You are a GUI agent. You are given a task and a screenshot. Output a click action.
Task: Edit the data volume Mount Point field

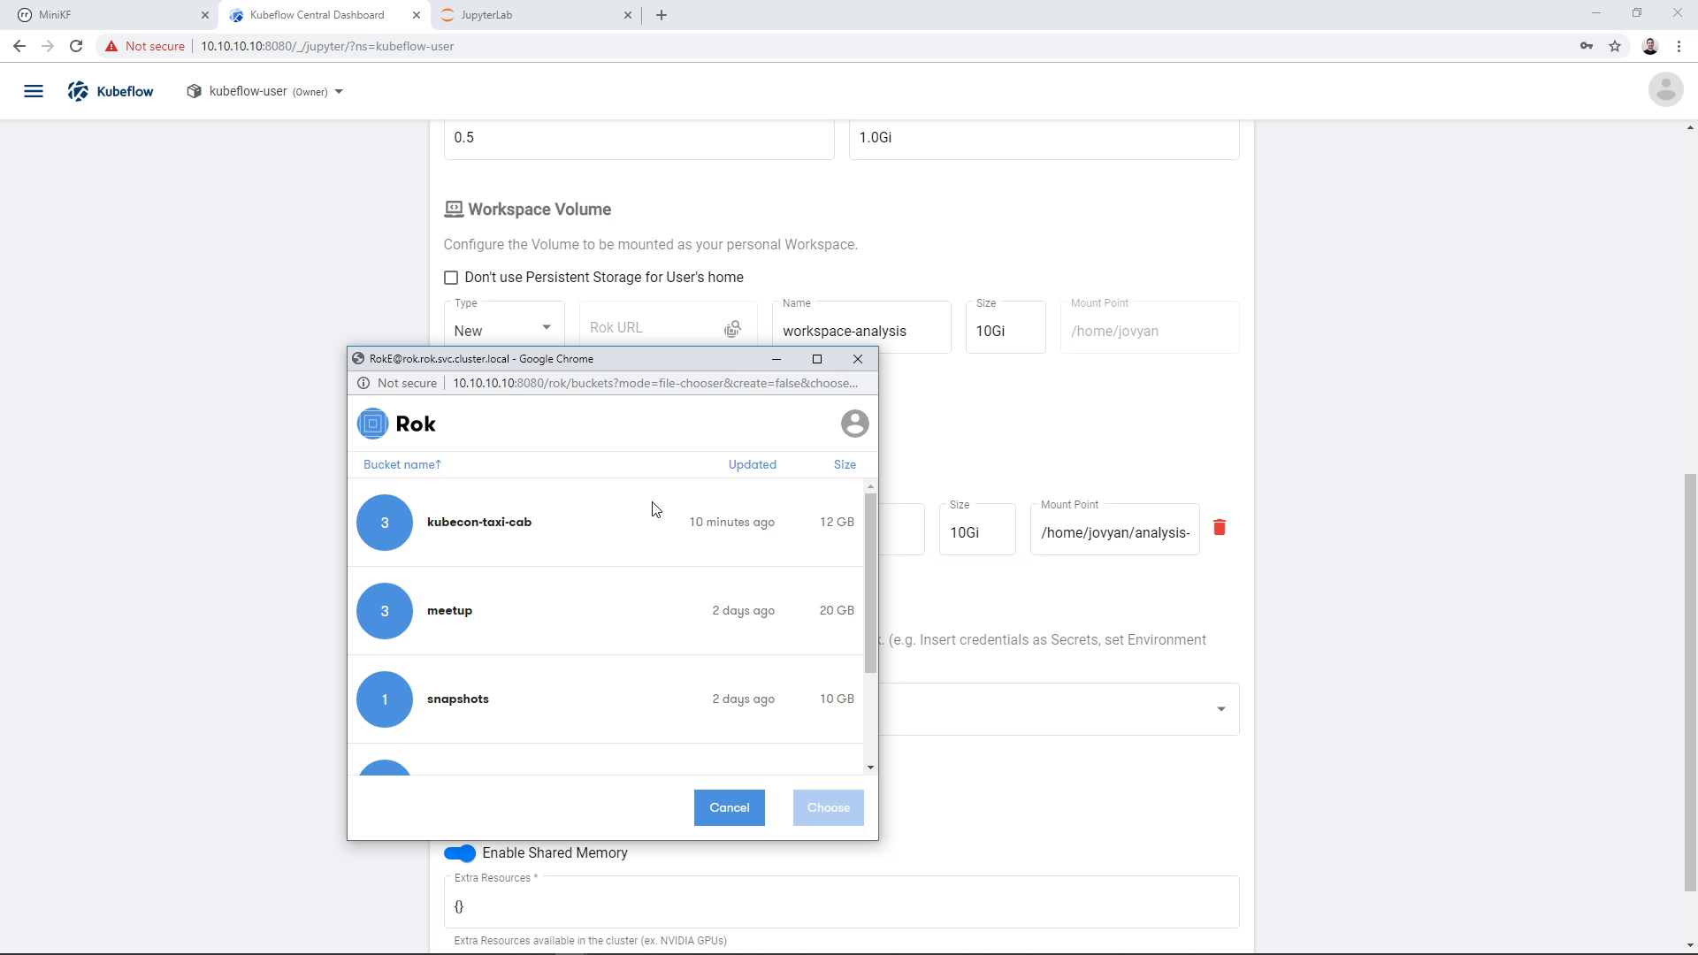tap(1115, 530)
